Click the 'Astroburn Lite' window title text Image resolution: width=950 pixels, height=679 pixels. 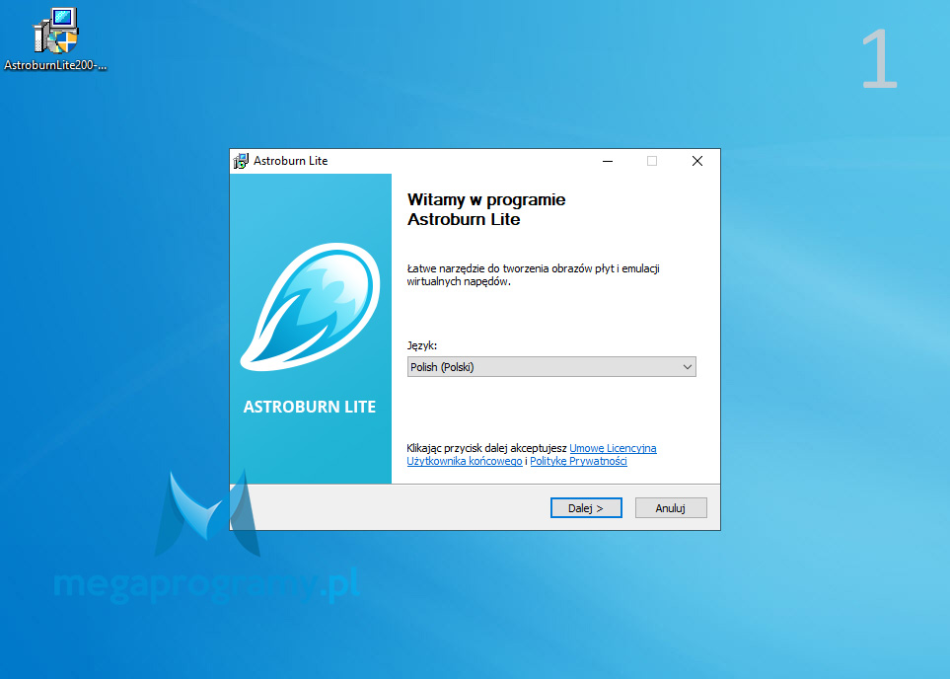click(290, 161)
